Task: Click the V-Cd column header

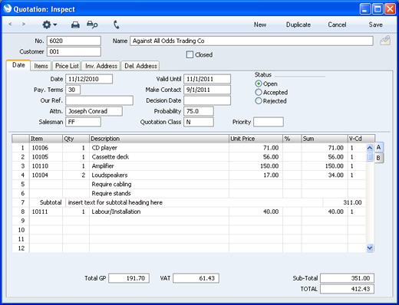Action: pyautogui.click(x=361, y=139)
